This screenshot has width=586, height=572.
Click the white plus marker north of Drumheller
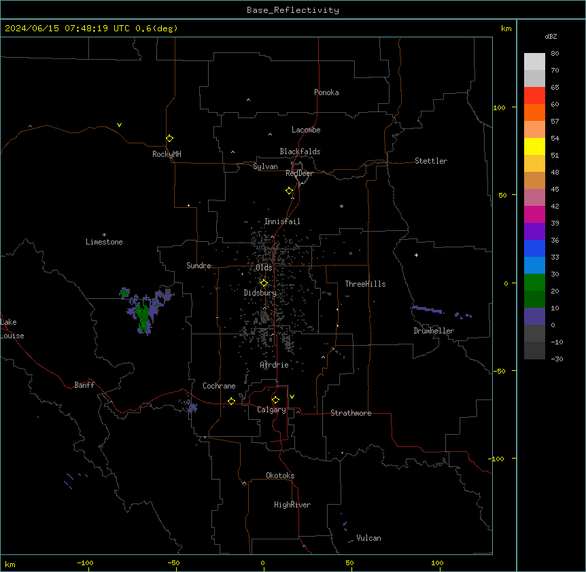click(416, 255)
